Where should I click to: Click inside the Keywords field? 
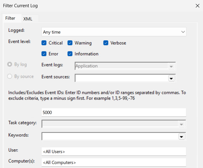click(x=110, y=136)
